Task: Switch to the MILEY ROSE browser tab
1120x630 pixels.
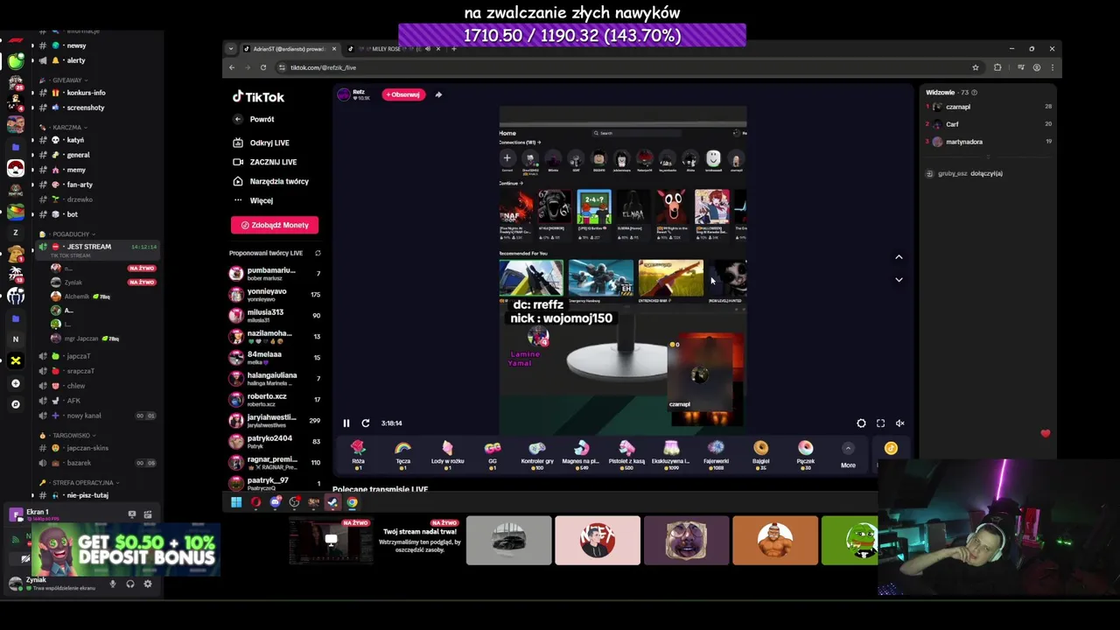Action: tap(392, 49)
